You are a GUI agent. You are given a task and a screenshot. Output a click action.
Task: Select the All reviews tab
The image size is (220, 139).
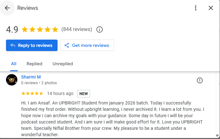pos(14,64)
